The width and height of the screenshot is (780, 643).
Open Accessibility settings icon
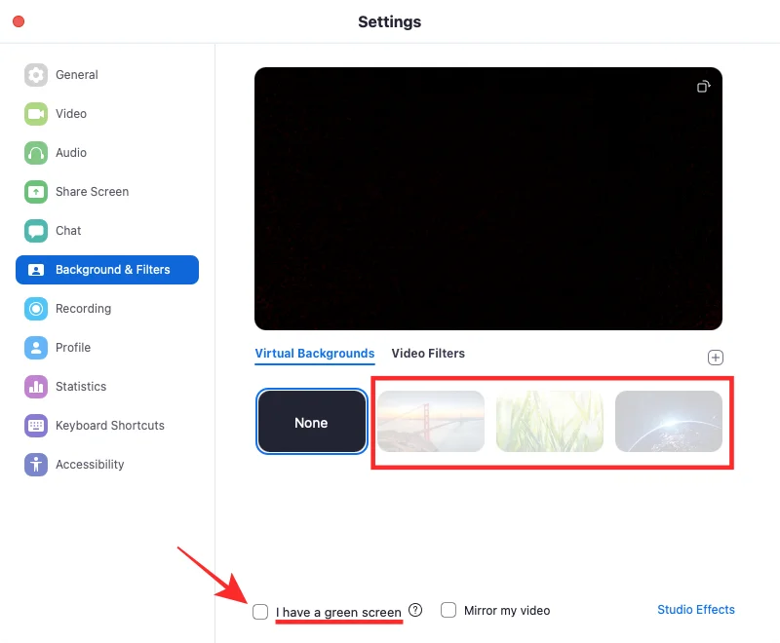(x=36, y=465)
